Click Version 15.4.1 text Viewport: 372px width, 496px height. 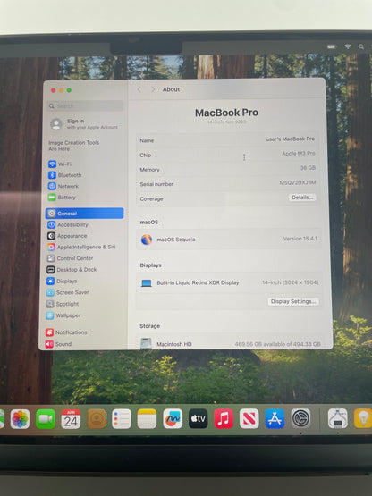(300, 239)
